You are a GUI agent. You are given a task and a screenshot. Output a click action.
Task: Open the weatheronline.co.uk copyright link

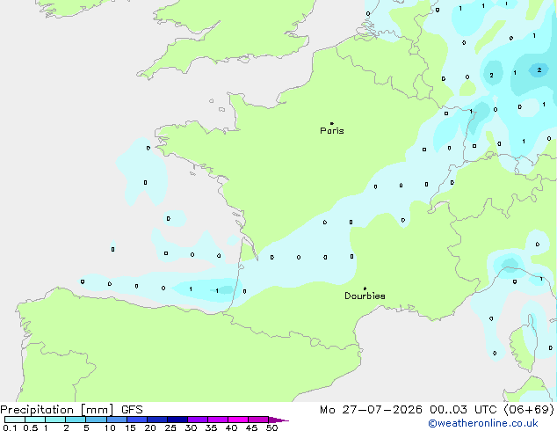(x=483, y=423)
